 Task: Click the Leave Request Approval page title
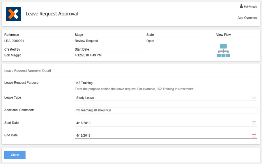coord(52,14)
